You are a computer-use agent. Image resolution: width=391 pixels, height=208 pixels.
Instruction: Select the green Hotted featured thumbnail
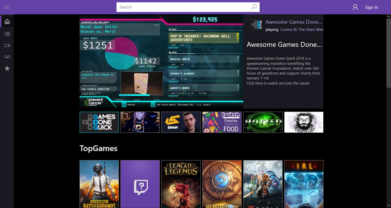263,122
